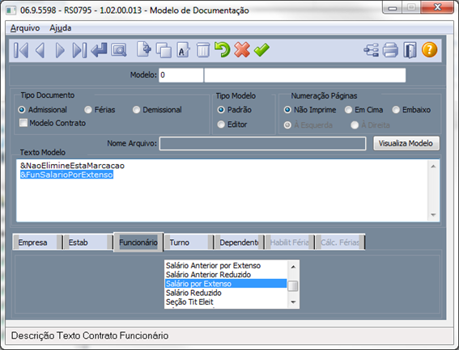Tick the Modelo Contrato checkbox
The height and width of the screenshot is (350, 459).
coord(23,123)
